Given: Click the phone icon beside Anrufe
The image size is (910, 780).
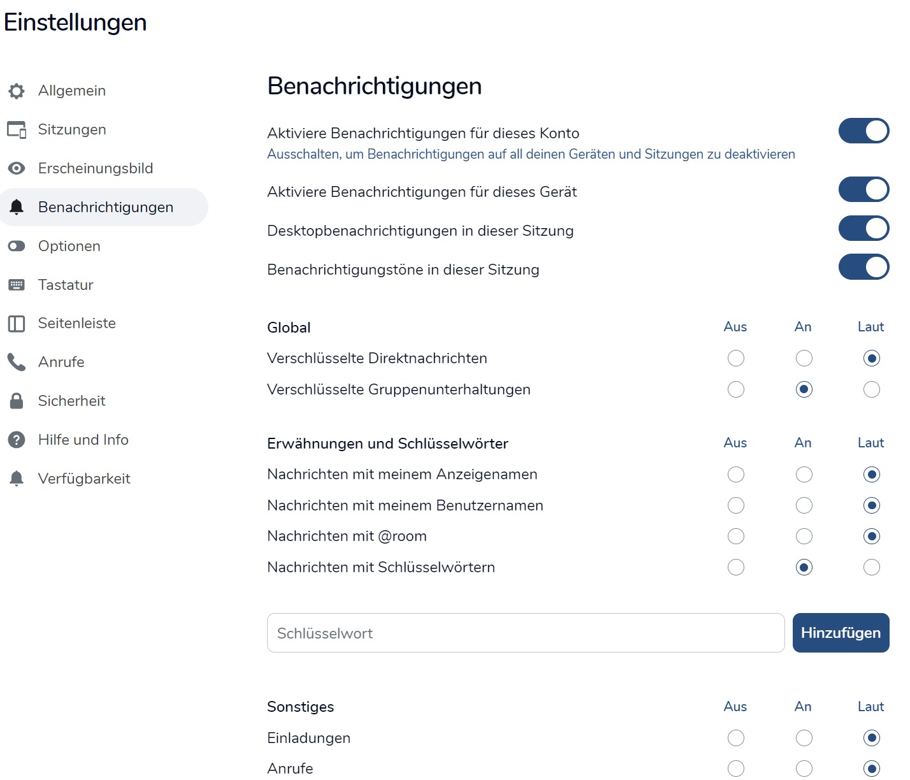Looking at the screenshot, I should (x=17, y=362).
